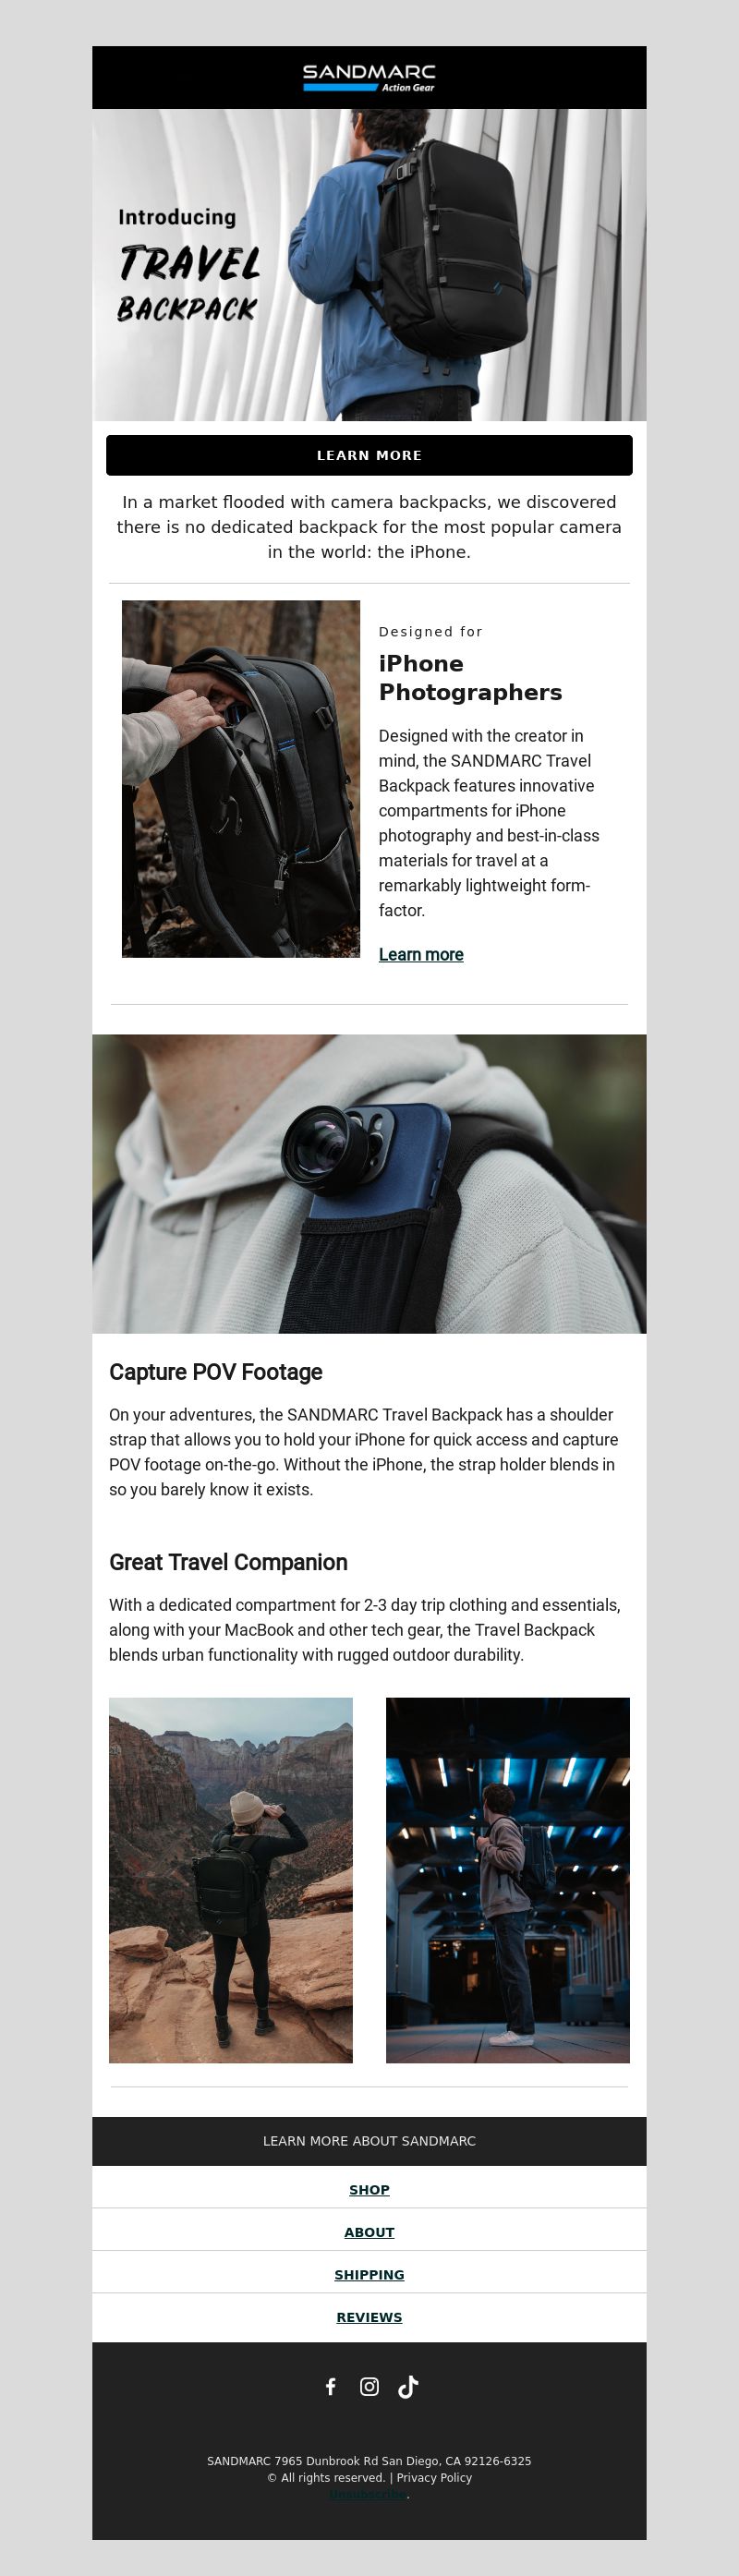Screen dimensions: 739x2576
Task: Click the night city backpack photo
Action: coord(508,1879)
